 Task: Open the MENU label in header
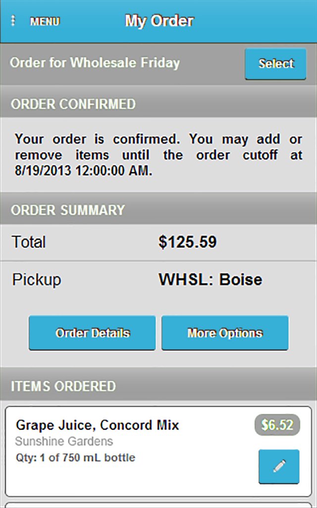pyautogui.click(x=45, y=22)
